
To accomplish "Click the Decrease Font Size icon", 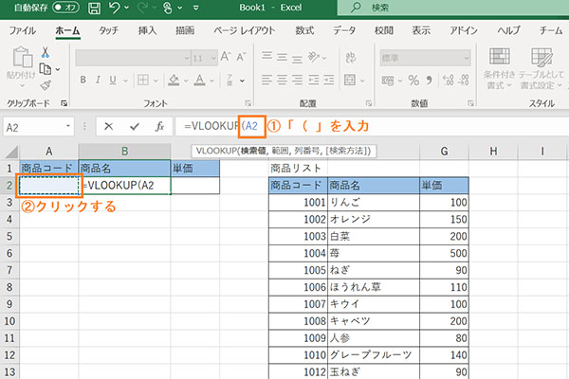I will (x=241, y=57).
